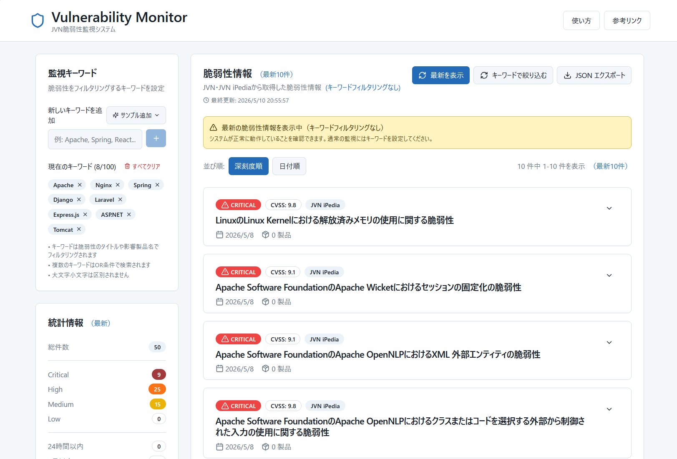Click the JSON エクスポート button
The image size is (677, 459).
point(594,75)
